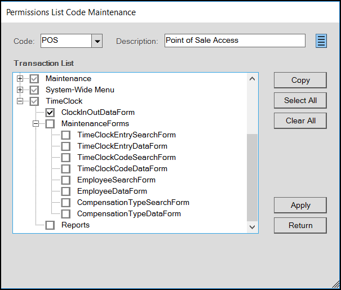Expand the Maintenance tree node
Screen dimensions: 341x290
pos(20,78)
